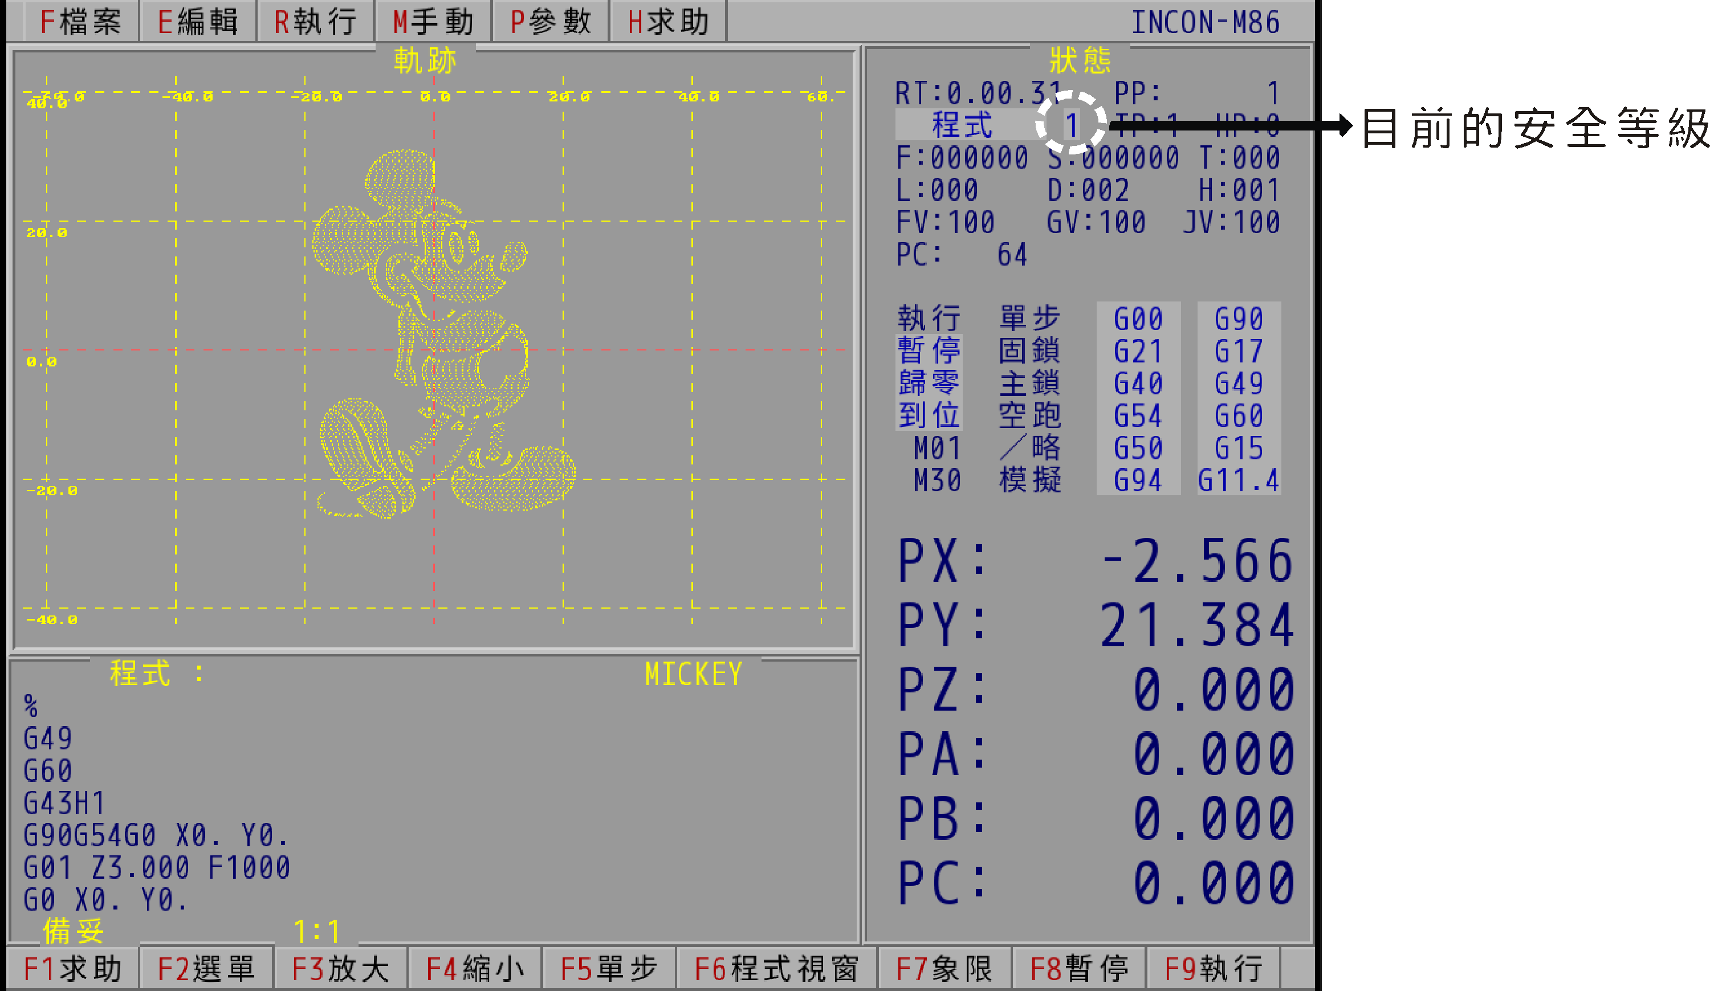The height and width of the screenshot is (991, 1710).
Task: Click the T:000 tool number
Action: [1240, 158]
